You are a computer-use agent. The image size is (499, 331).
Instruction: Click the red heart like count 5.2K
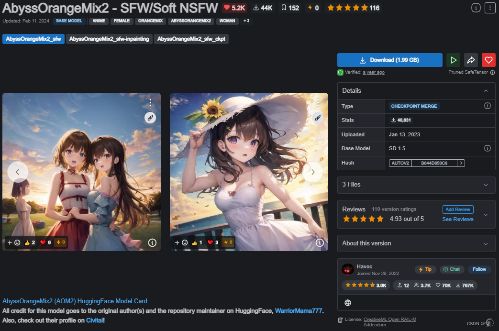pos(234,8)
